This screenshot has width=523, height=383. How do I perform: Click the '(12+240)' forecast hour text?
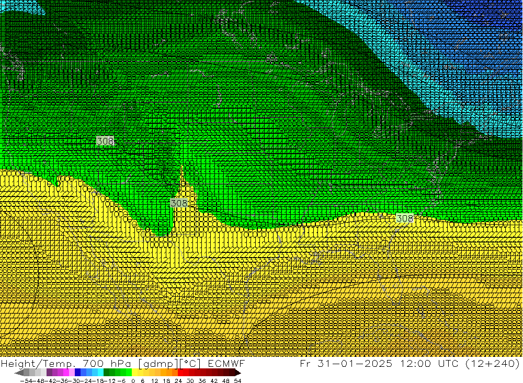[493, 364]
